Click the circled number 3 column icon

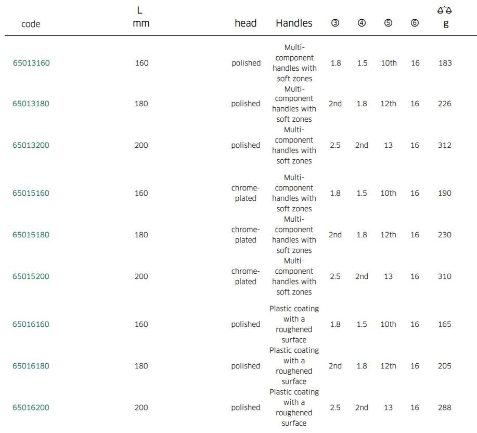tap(336, 23)
